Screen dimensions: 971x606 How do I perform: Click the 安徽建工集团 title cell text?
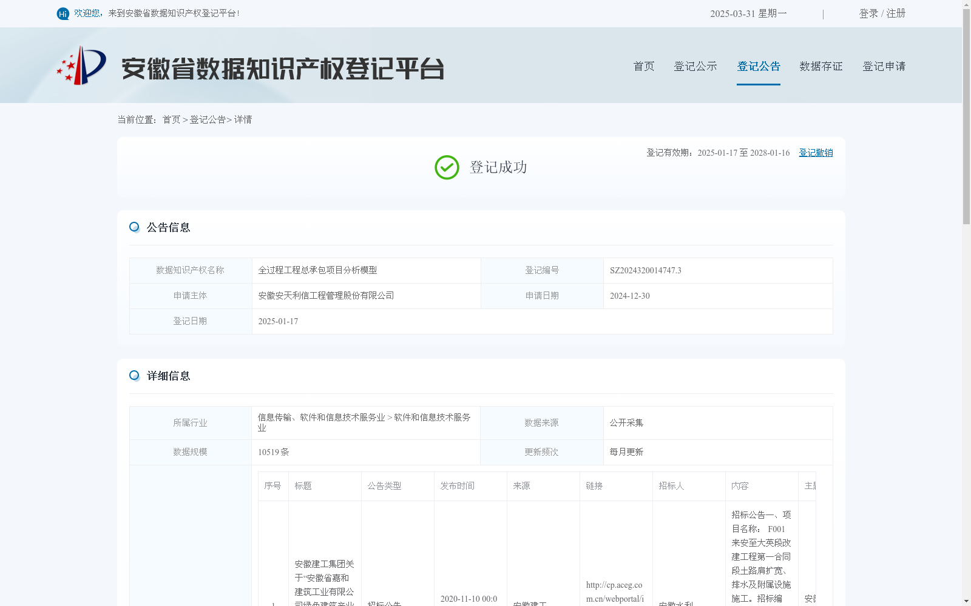pyautogui.click(x=324, y=582)
